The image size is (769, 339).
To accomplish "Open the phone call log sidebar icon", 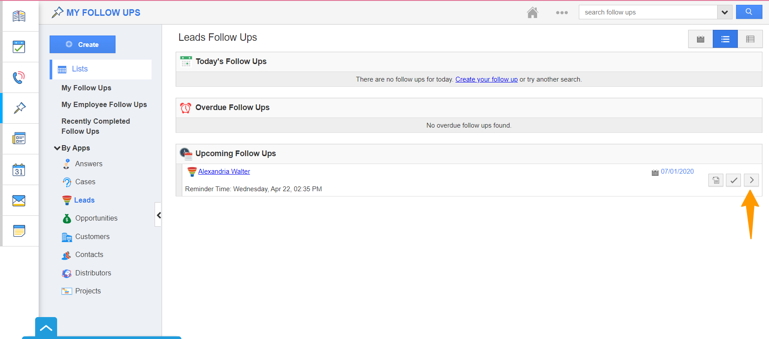I will (19, 78).
